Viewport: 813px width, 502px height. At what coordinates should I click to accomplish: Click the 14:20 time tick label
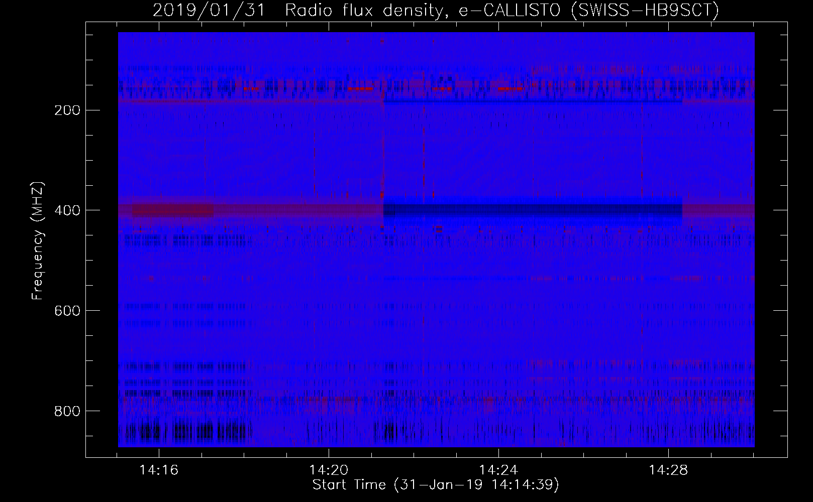[x=329, y=470]
